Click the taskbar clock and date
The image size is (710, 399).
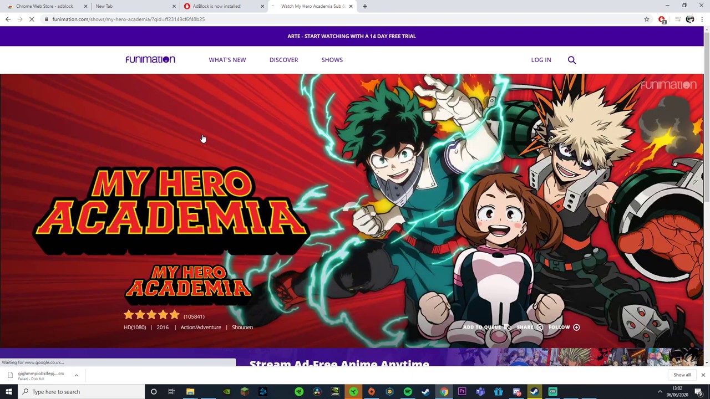(677, 392)
